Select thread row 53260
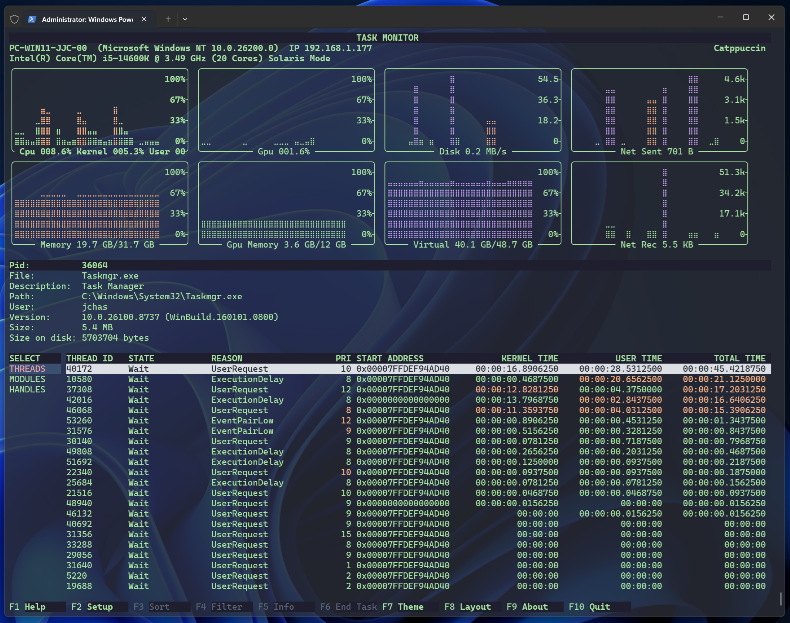Image resolution: width=790 pixels, height=623 pixels. tap(418, 421)
